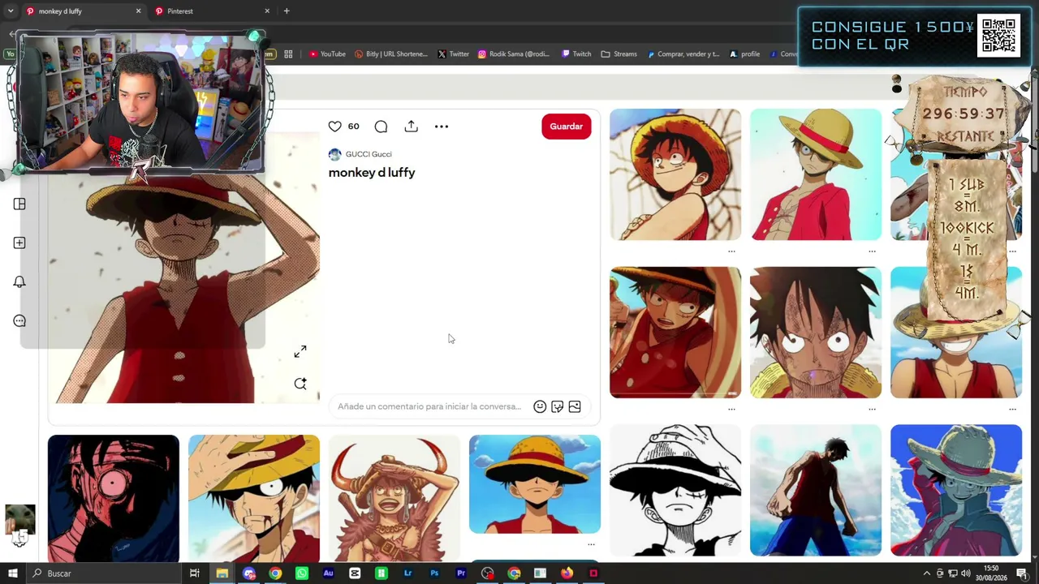This screenshot has height=584, width=1039.
Task: Open the Windows Start menu
Action: (13, 573)
